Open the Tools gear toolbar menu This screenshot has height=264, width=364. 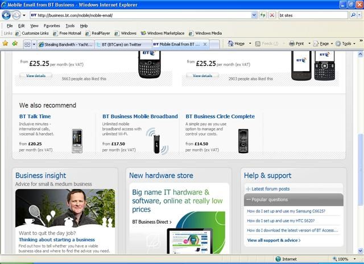345,43
